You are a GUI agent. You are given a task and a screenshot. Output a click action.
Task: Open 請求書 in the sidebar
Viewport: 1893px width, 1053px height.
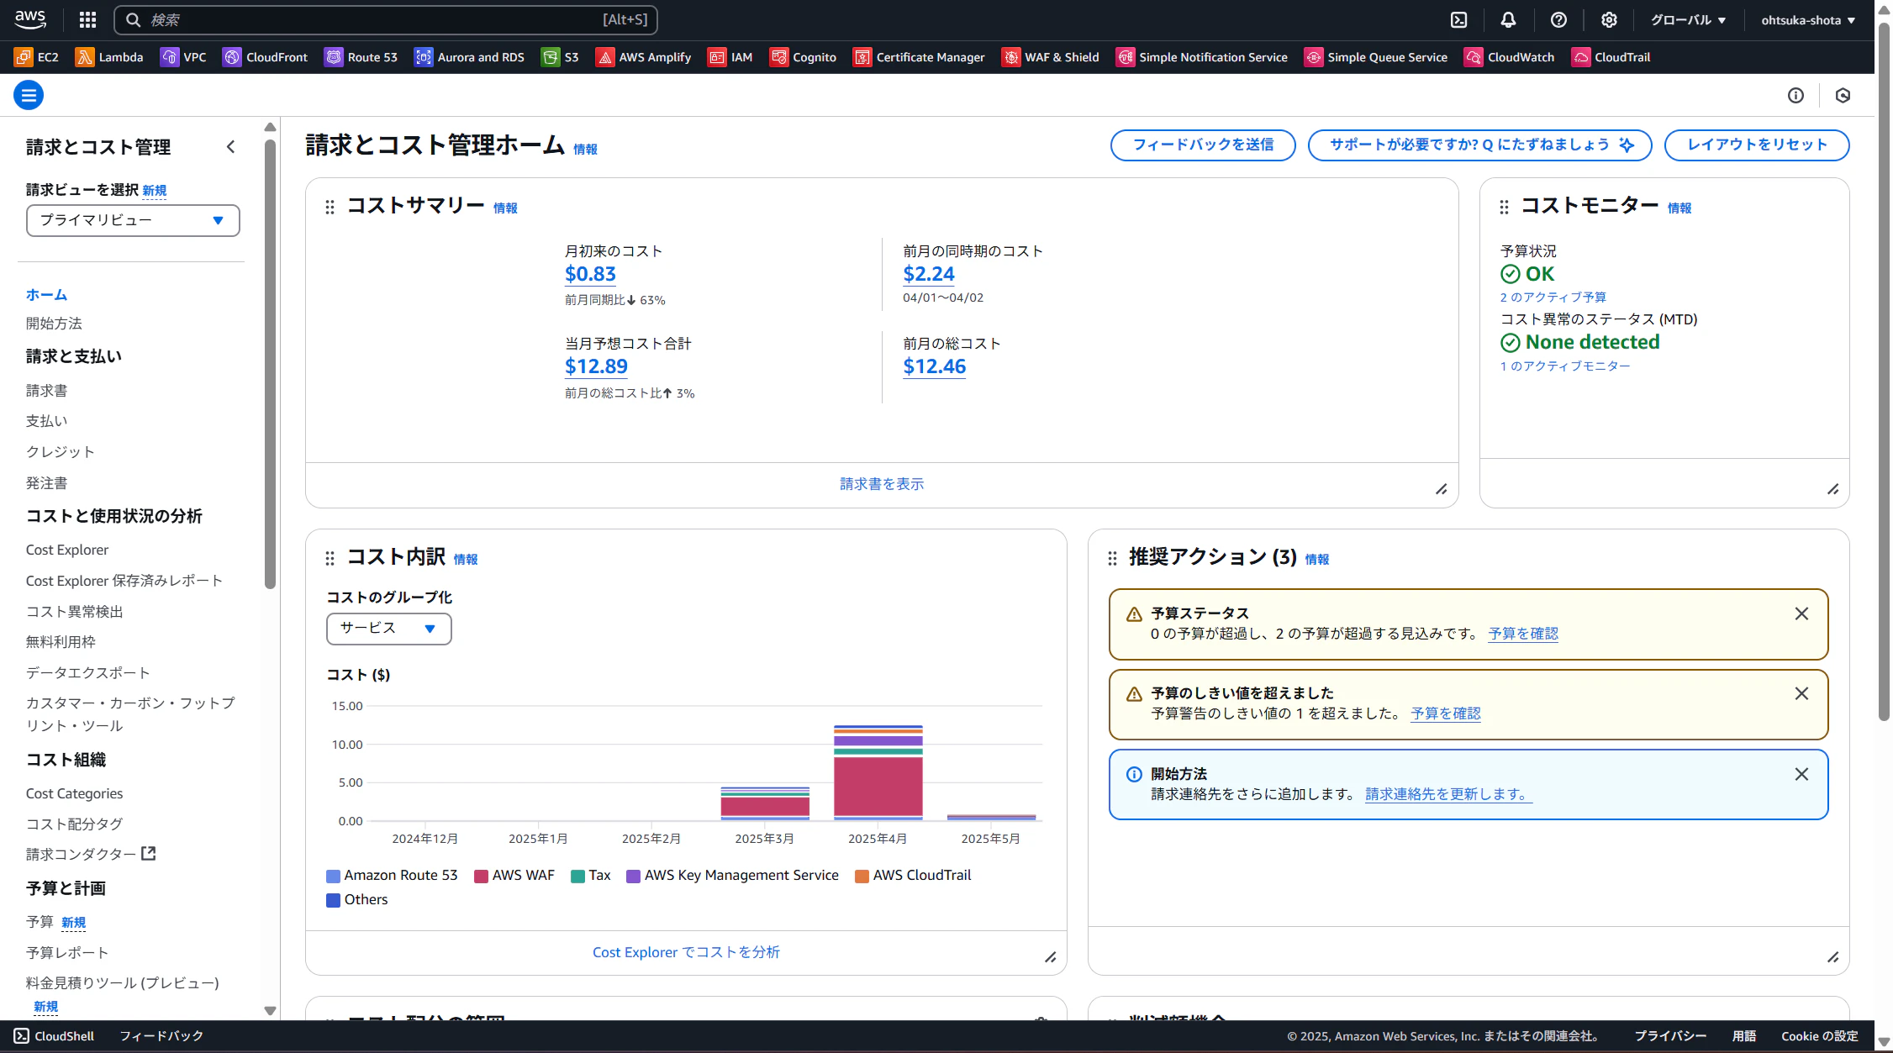(x=46, y=391)
